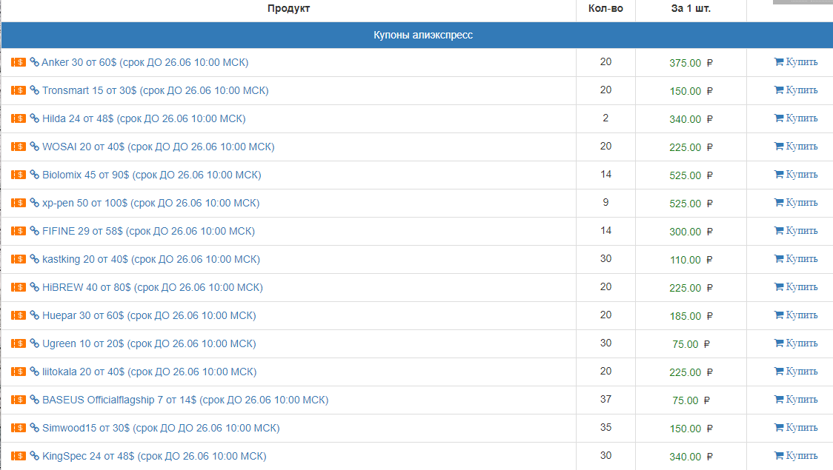Click Купить for the Tronsmart coupon
The height and width of the screenshot is (470, 833).
point(796,90)
